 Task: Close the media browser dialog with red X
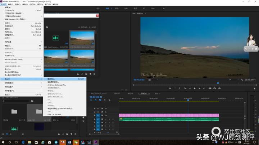point(97,16)
